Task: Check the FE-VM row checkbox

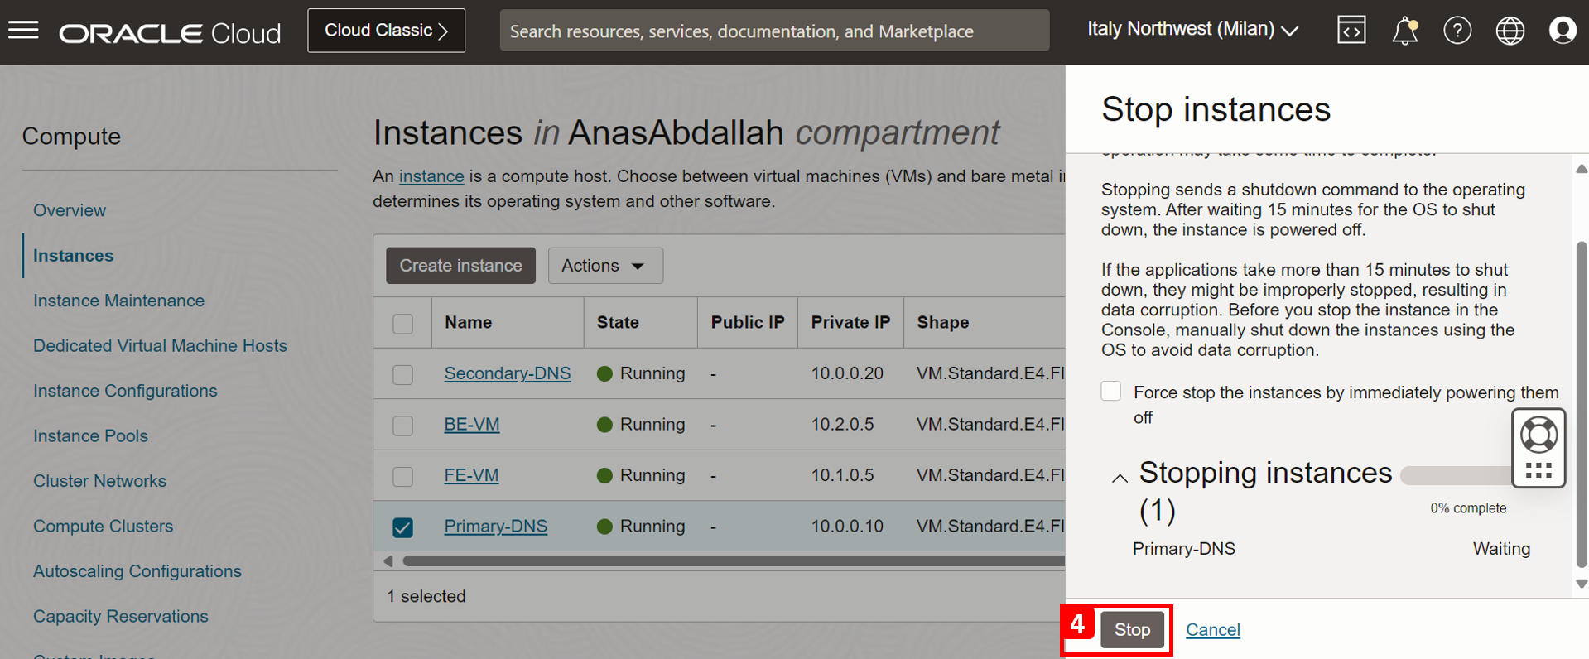Action: click(403, 476)
